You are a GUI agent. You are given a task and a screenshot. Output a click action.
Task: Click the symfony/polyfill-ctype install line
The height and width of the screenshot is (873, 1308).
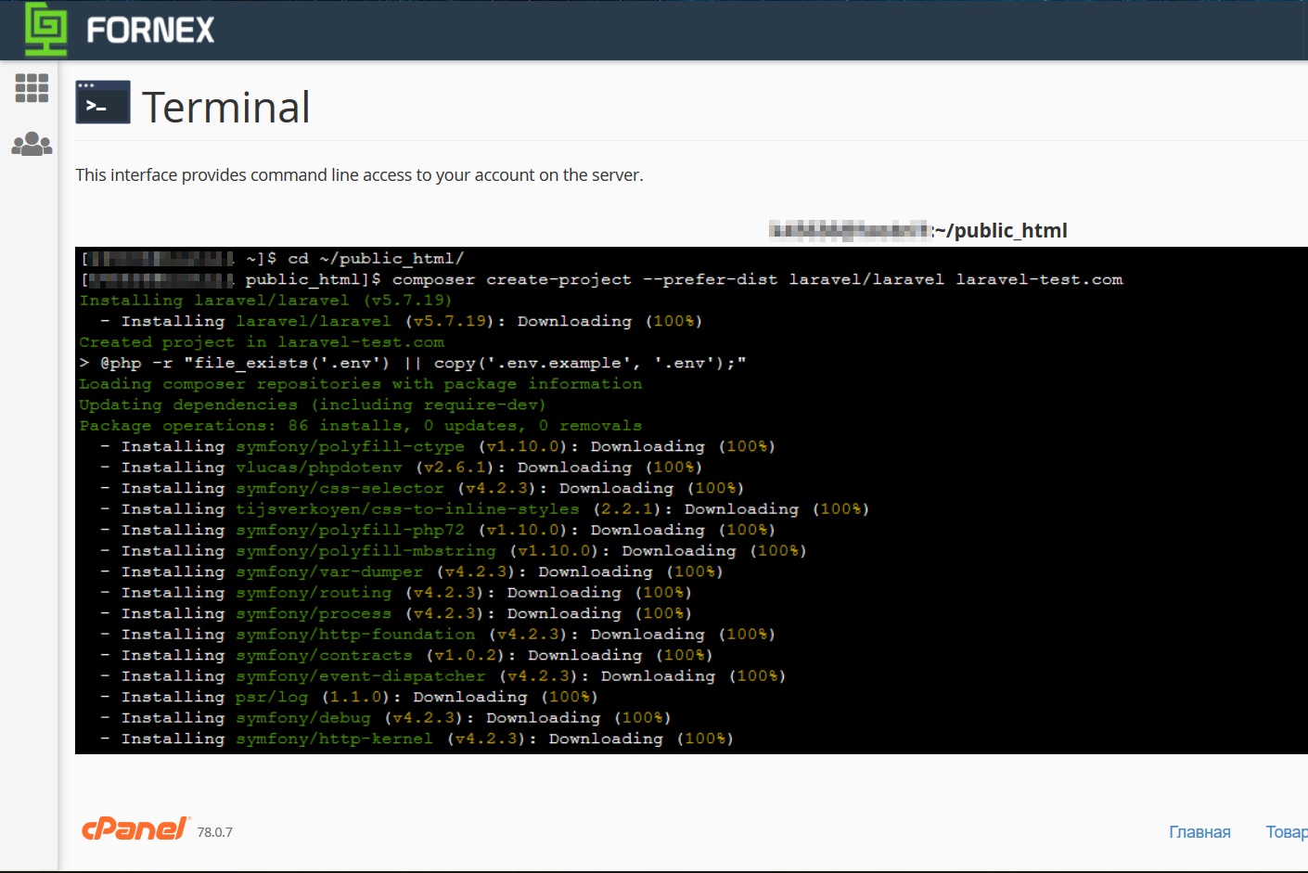tap(437, 446)
